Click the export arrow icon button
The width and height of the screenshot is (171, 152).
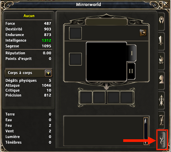click(x=143, y=33)
